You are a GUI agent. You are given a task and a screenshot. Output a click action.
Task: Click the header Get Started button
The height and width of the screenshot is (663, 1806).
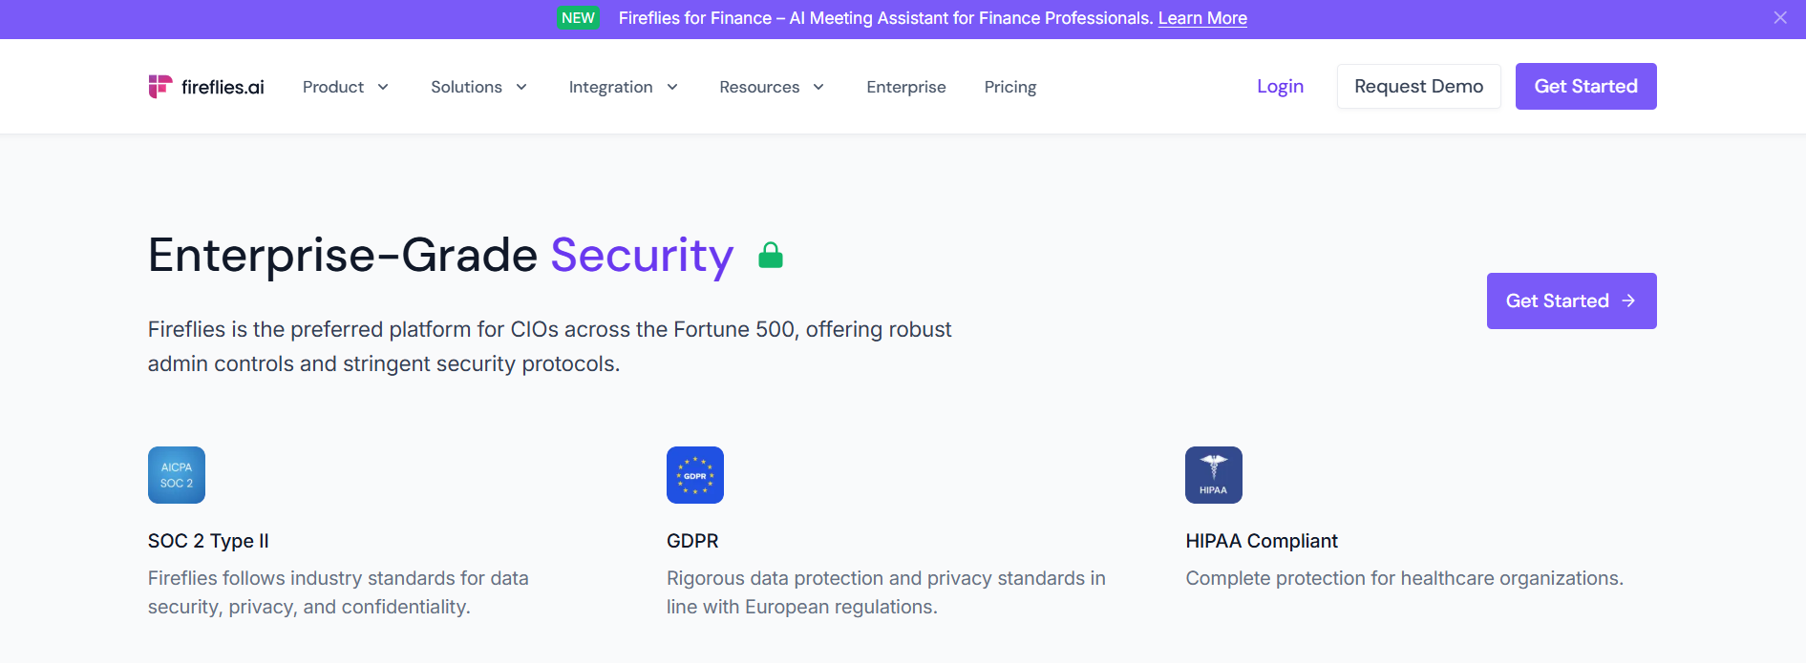(1586, 86)
